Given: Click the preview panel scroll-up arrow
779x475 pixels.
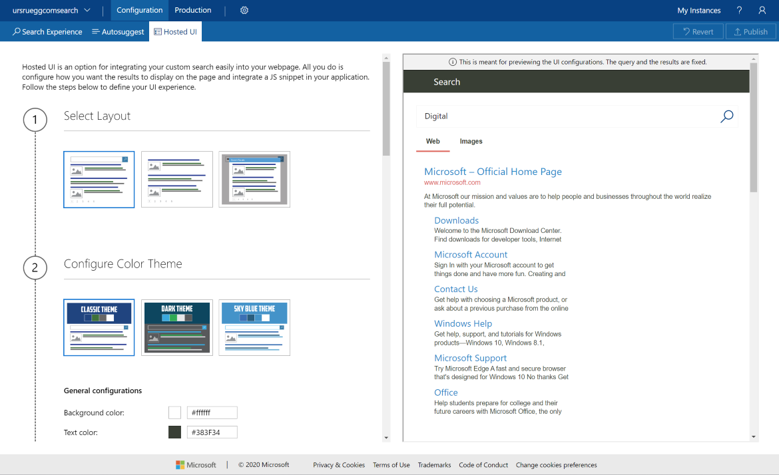Looking at the screenshot, I should (x=754, y=59).
